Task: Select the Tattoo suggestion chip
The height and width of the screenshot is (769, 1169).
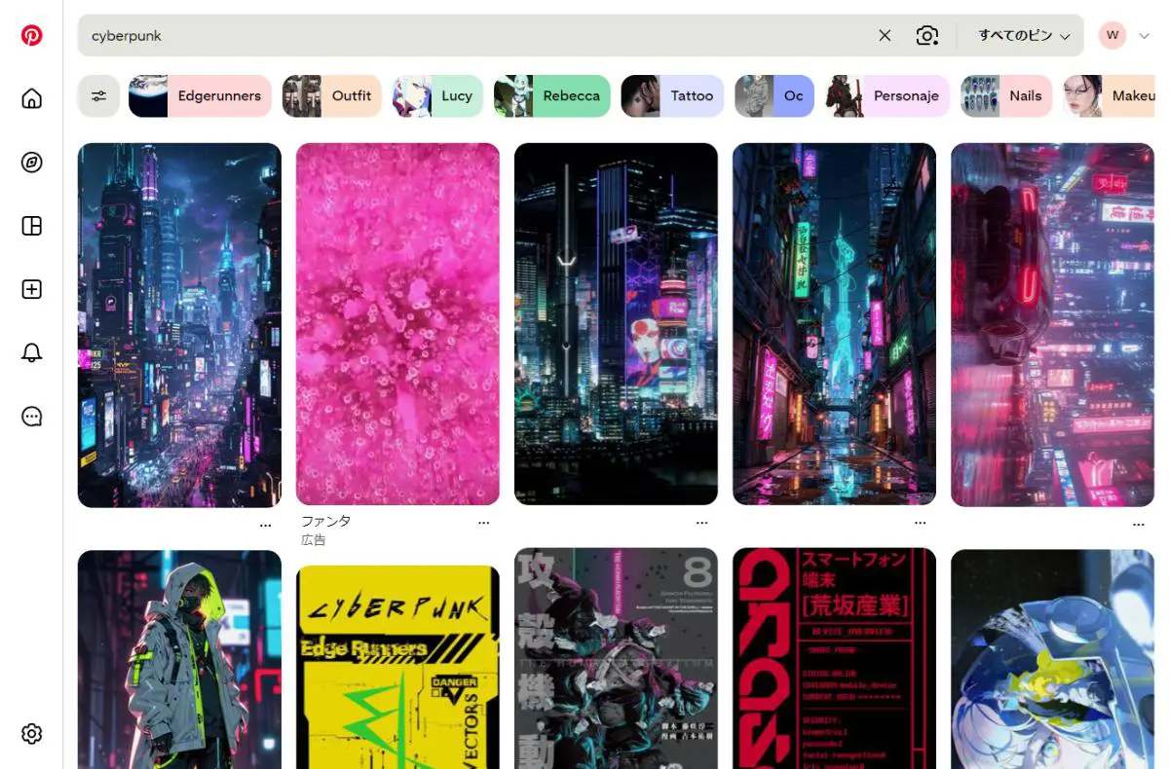Action: (672, 96)
